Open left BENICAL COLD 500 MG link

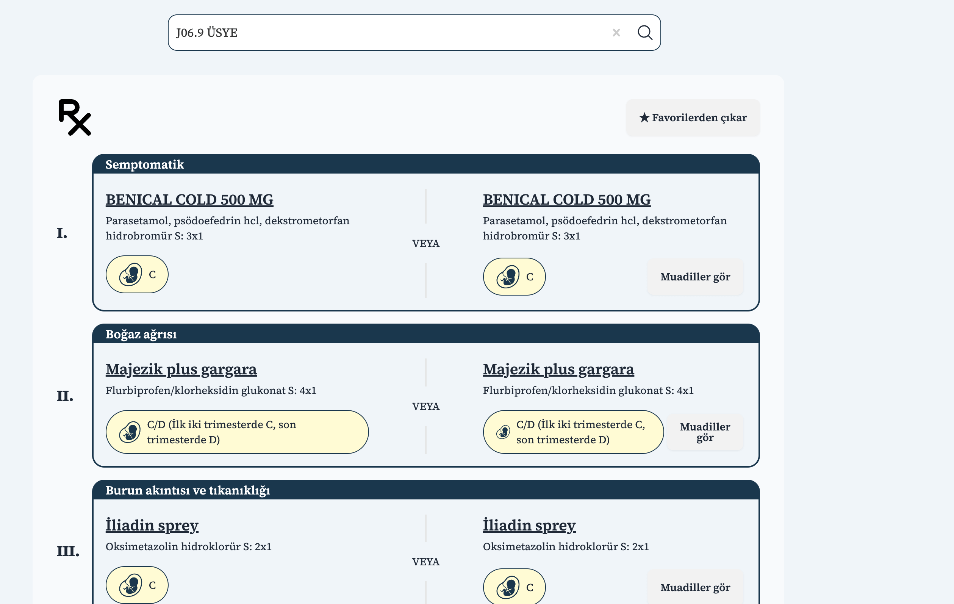pyautogui.click(x=189, y=199)
